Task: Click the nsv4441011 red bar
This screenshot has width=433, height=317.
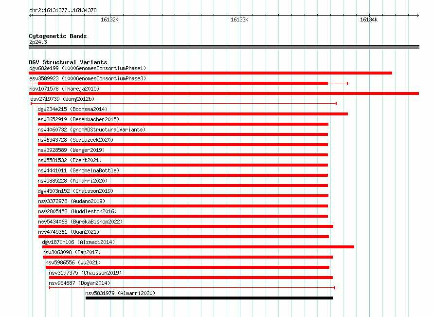Action: coord(183,175)
